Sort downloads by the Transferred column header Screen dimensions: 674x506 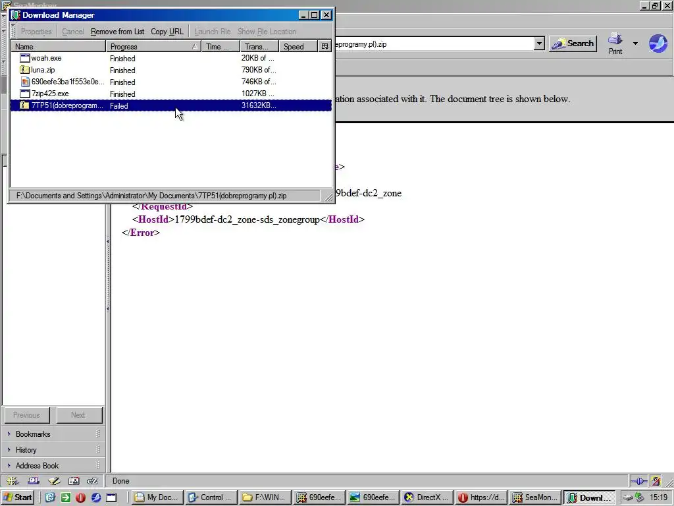(259, 47)
